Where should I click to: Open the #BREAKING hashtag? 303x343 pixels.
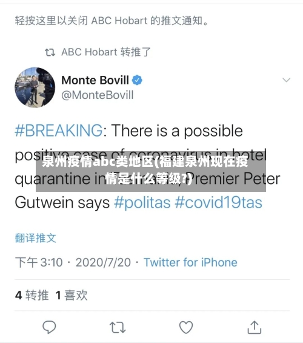(x=59, y=131)
